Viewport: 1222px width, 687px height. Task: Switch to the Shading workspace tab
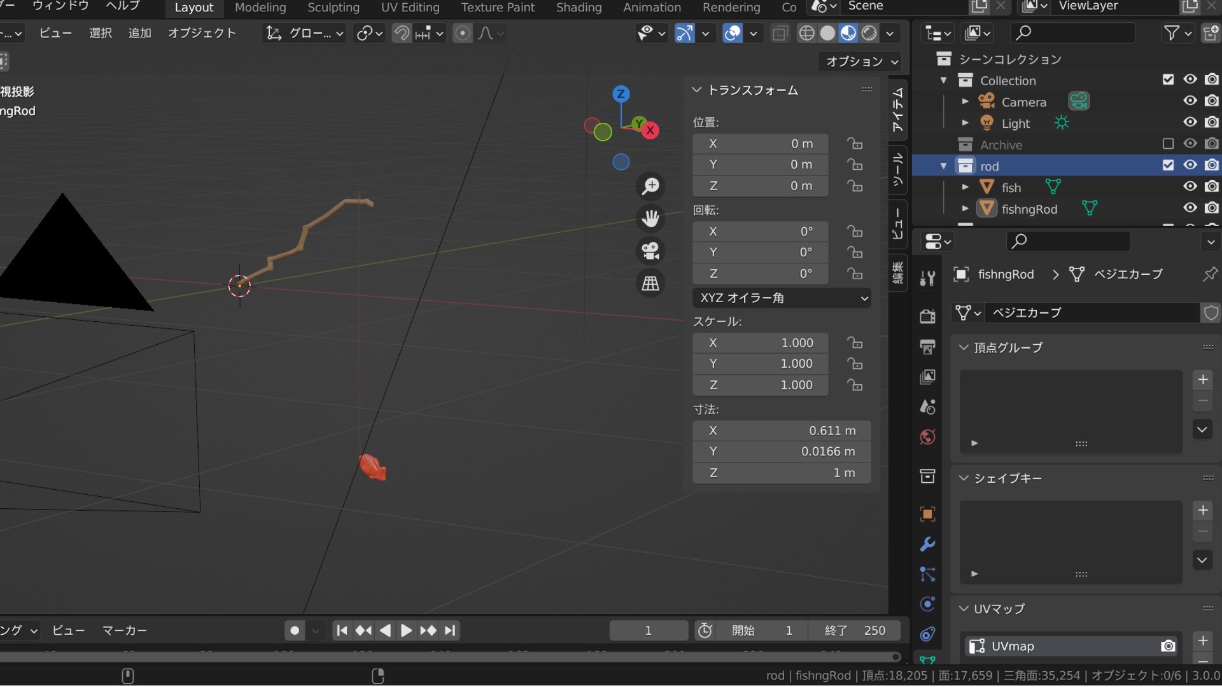(x=579, y=8)
